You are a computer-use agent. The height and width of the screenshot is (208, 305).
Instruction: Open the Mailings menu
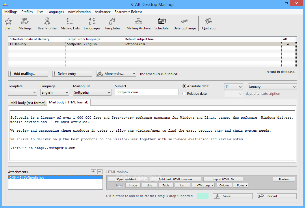[11, 12]
